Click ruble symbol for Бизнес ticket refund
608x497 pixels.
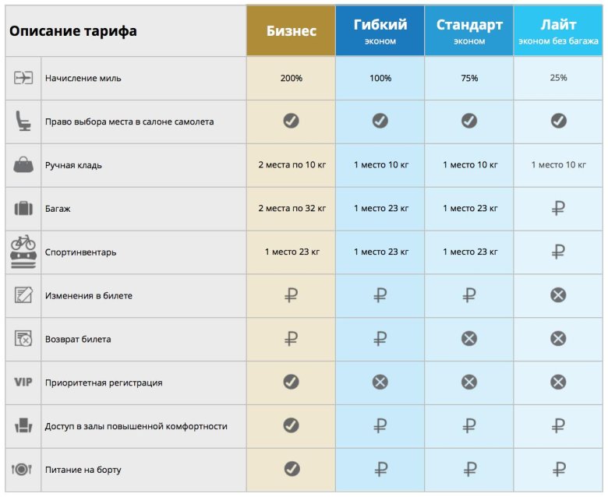click(x=291, y=339)
